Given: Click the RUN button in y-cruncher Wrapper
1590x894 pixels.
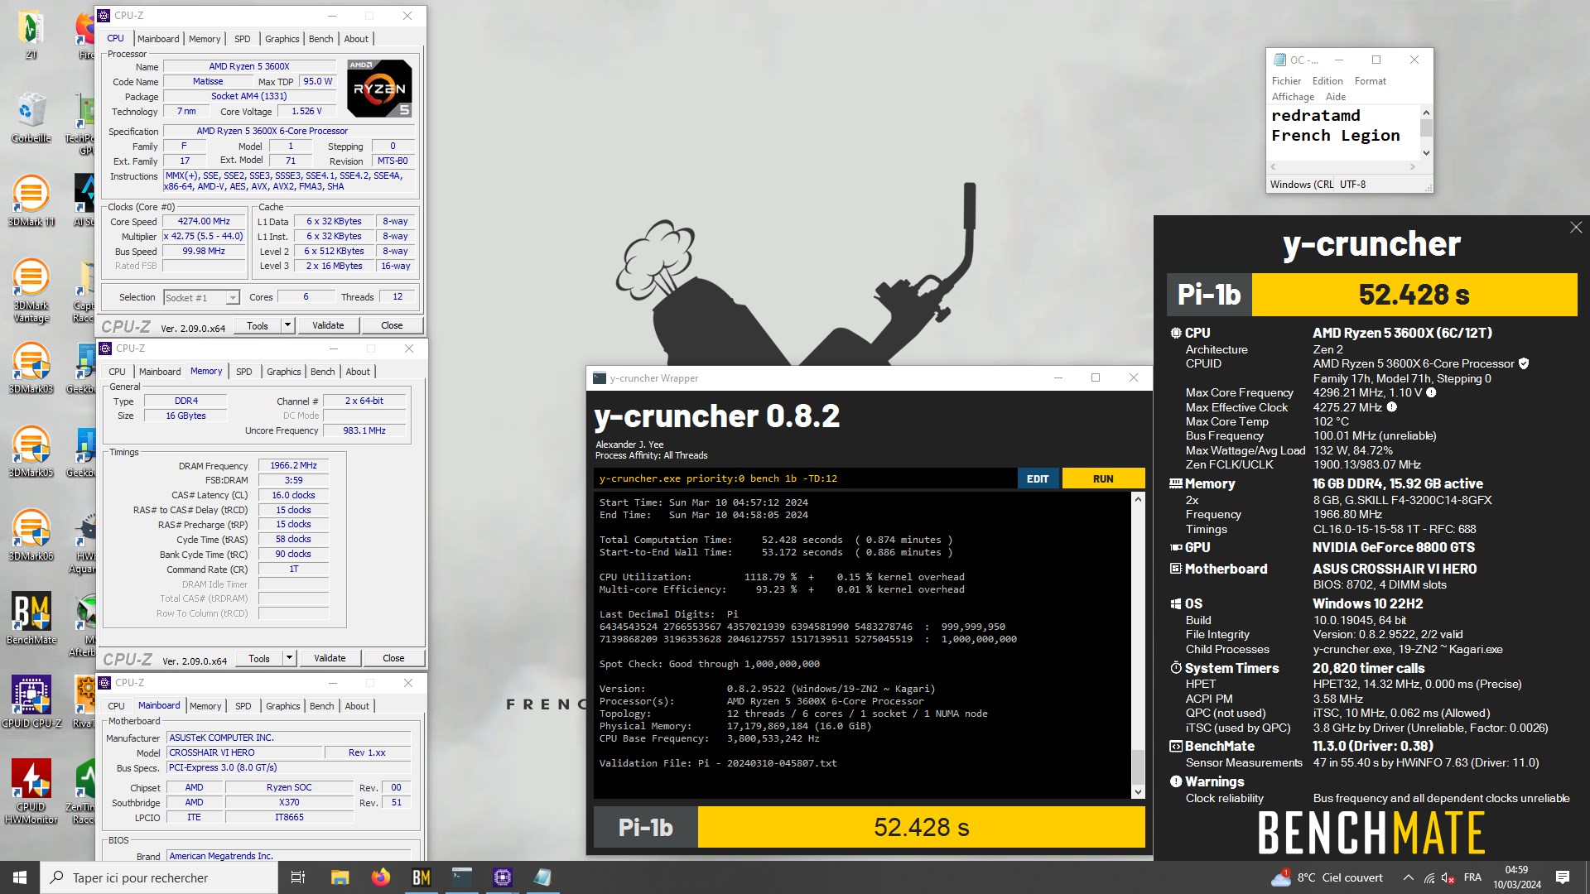Looking at the screenshot, I should tap(1103, 478).
